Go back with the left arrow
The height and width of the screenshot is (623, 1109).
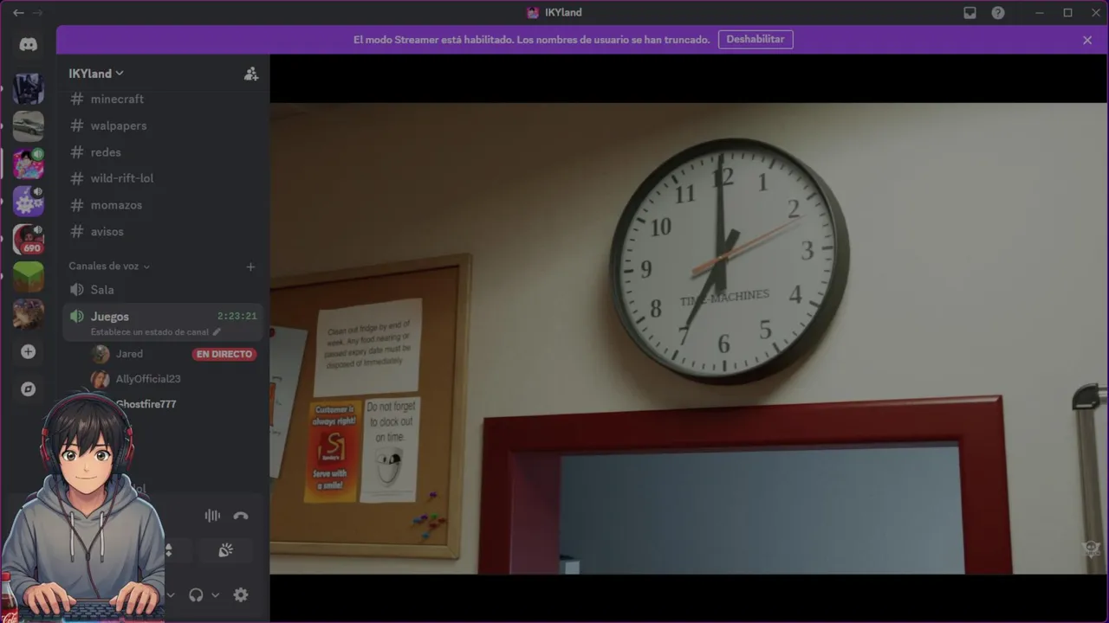pyautogui.click(x=18, y=13)
